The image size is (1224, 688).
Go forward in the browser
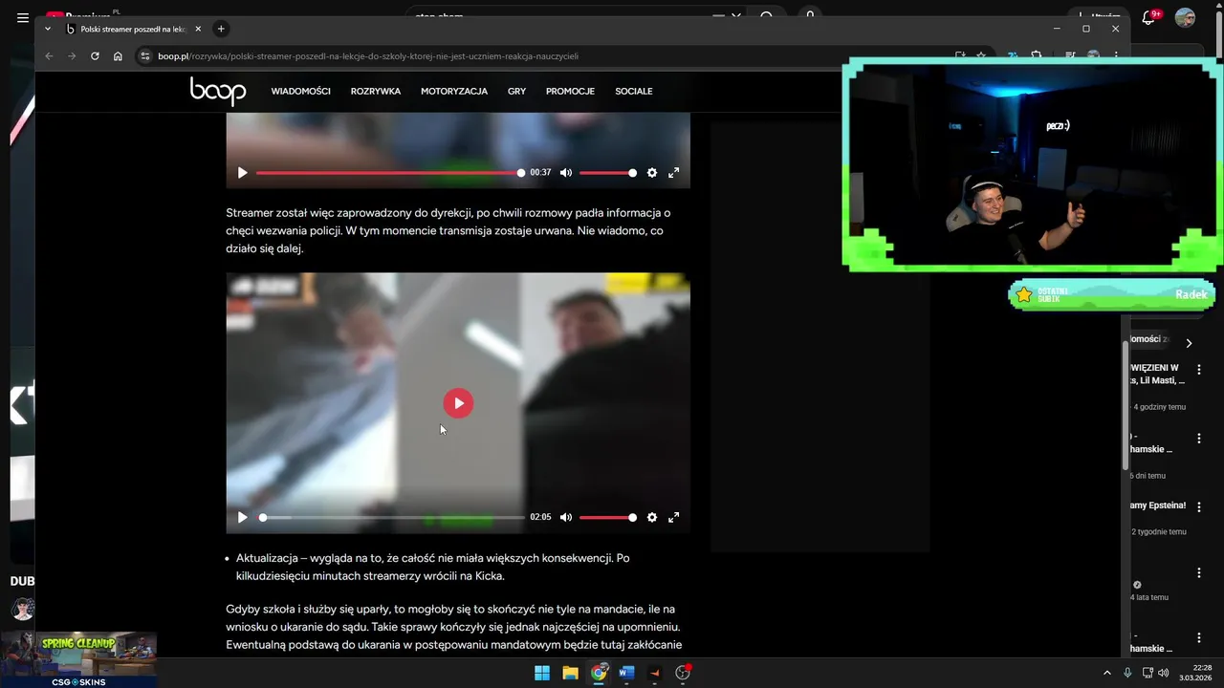click(72, 56)
